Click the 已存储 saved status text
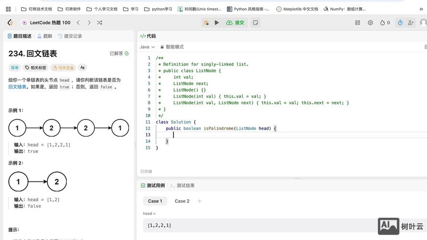 click(146, 171)
